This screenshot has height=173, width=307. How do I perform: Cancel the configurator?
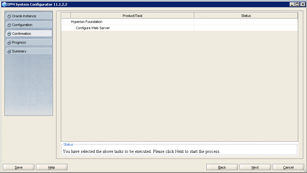pos(288,167)
